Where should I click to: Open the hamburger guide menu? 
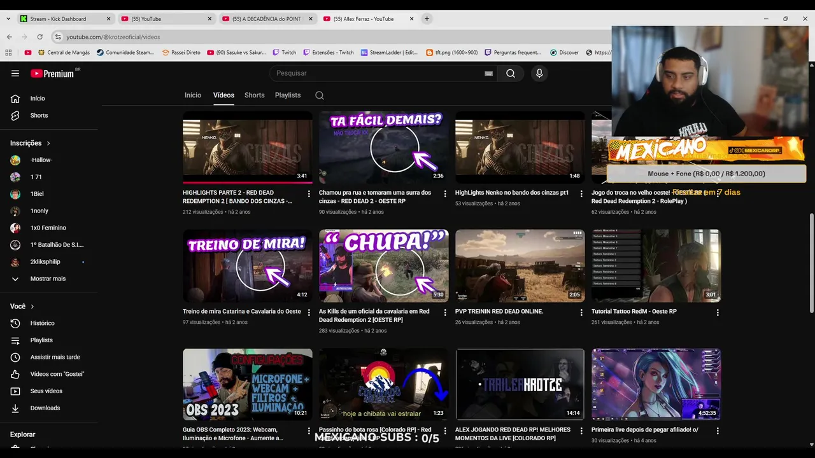pos(15,73)
